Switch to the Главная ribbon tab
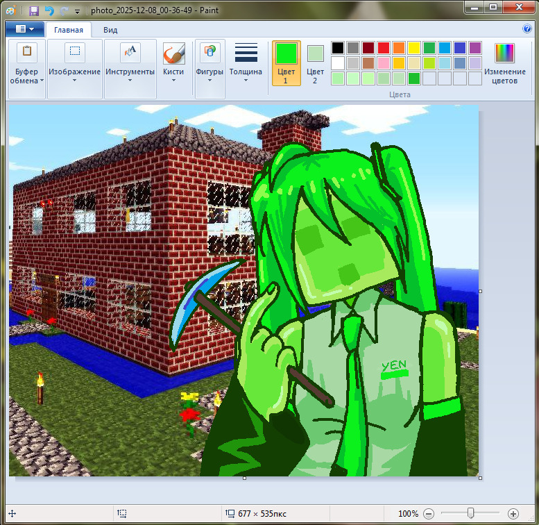Screen dimensions: 539x525 (x=69, y=30)
